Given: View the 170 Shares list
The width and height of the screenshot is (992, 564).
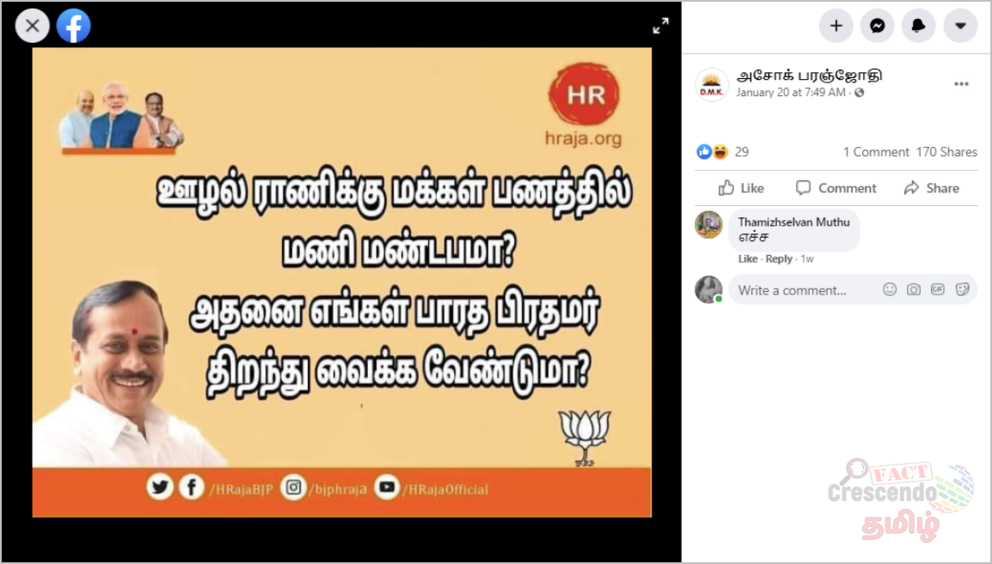Looking at the screenshot, I should pos(946,152).
